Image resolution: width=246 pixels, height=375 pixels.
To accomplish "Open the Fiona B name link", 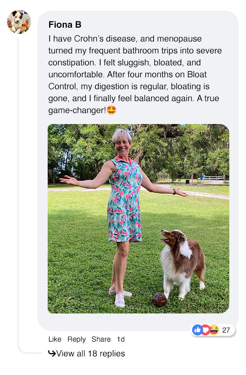I will (65, 25).
